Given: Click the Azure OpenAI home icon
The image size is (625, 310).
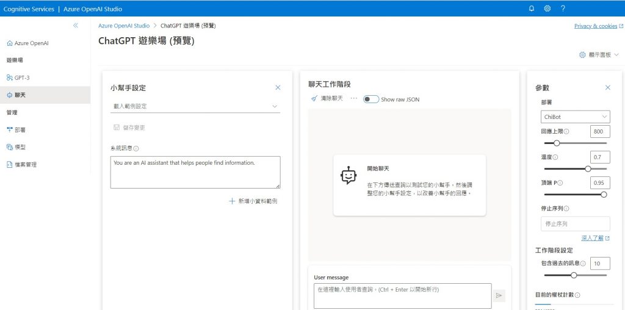Looking at the screenshot, I should click(10, 43).
